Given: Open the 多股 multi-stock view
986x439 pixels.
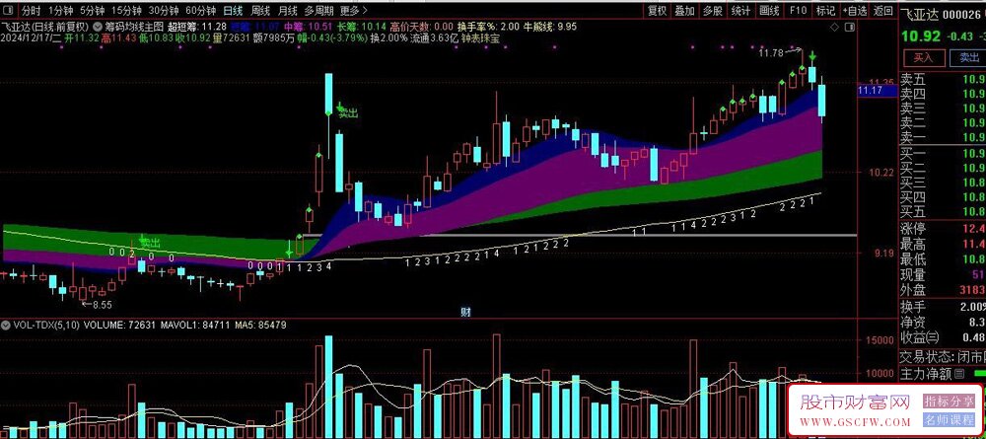Looking at the screenshot, I should tap(713, 11).
